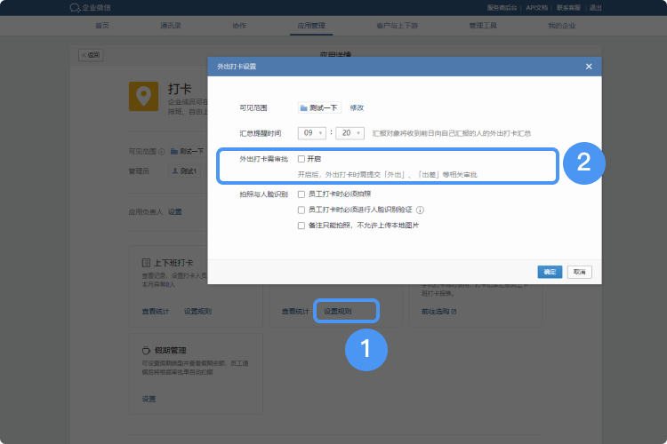Click the person icon in 测试1 admin tag
This screenshot has width=667, height=444.
tap(175, 170)
